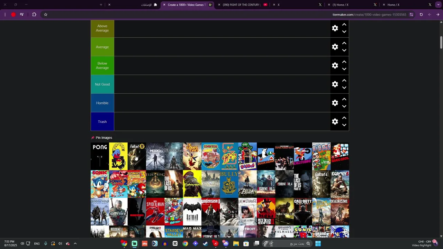Open the browser extensions puzzle icon

(34, 15)
